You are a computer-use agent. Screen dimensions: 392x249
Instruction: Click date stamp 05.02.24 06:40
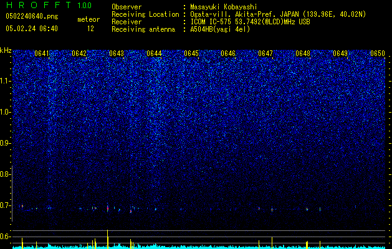32,29
